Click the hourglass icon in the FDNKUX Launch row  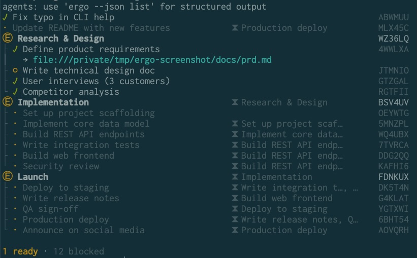pyautogui.click(x=235, y=176)
